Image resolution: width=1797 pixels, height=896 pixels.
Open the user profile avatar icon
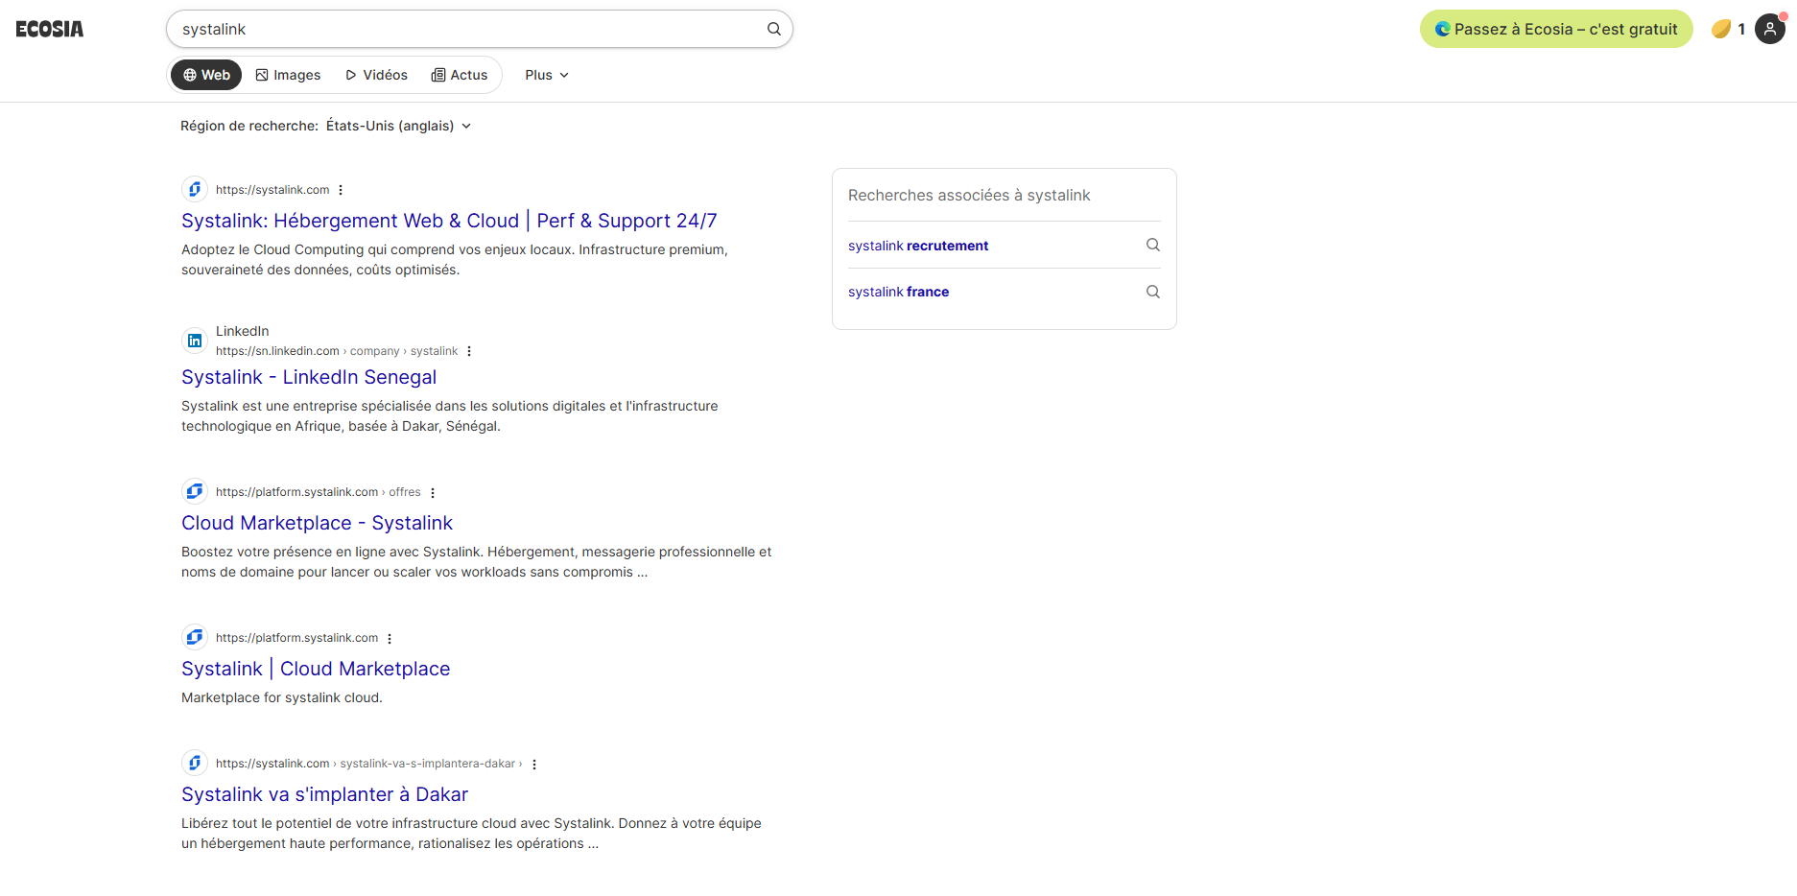(1770, 29)
